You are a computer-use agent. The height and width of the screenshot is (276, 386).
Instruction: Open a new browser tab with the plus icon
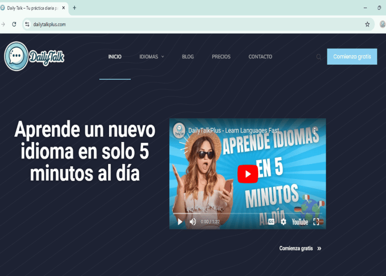pyautogui.click(x=74, y=8)
